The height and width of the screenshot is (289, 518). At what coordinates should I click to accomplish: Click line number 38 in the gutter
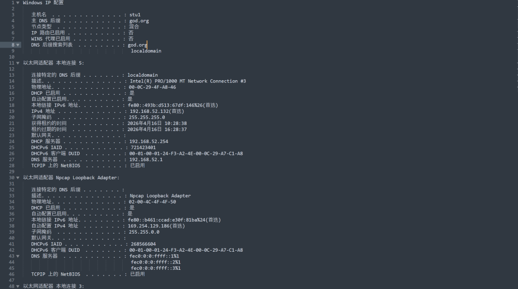pos(11,220)
